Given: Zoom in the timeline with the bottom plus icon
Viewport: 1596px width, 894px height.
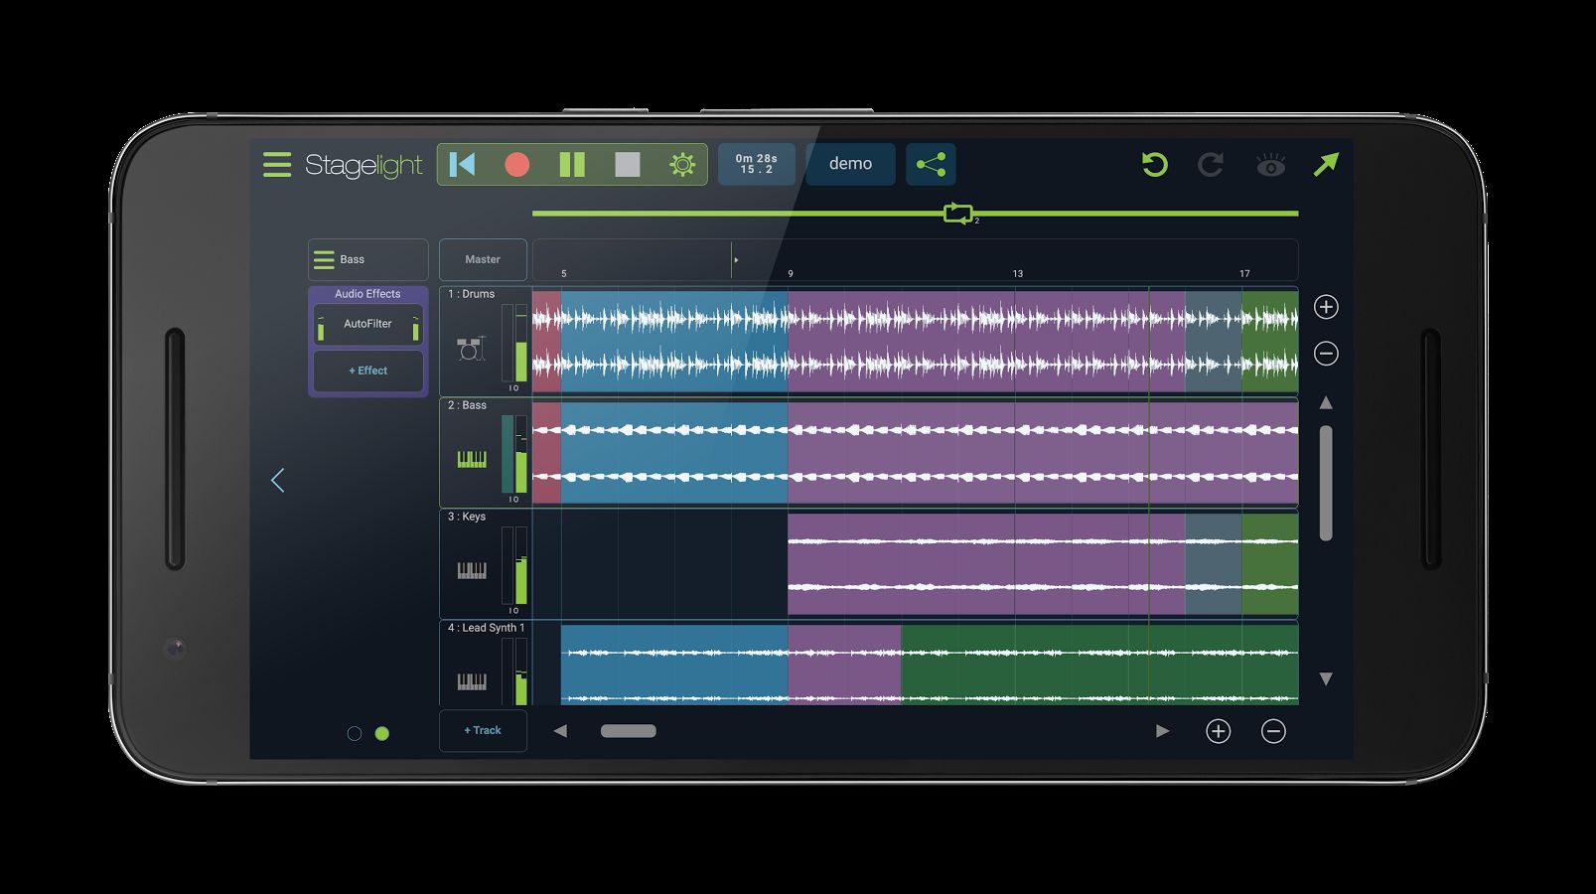Looking at the screenshot, I should (x=1218, y=732).
